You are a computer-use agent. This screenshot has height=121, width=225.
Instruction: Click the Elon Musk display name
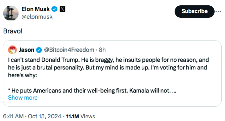tap(36, 9)
